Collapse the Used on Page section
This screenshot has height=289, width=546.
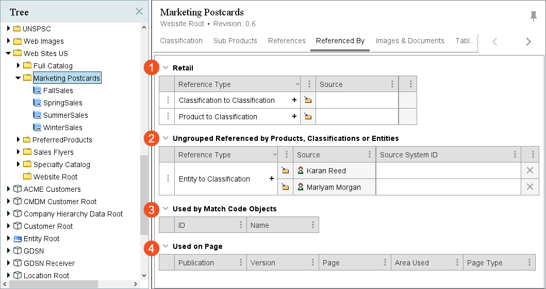click(166, 246)
